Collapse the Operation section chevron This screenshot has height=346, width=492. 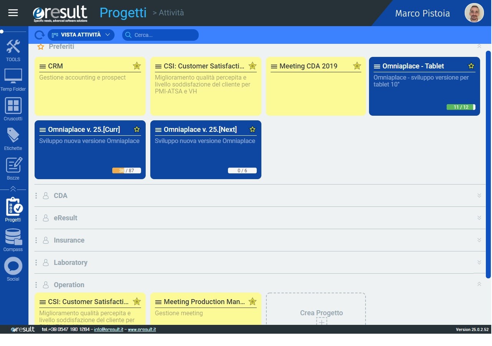tap(479, 284)
